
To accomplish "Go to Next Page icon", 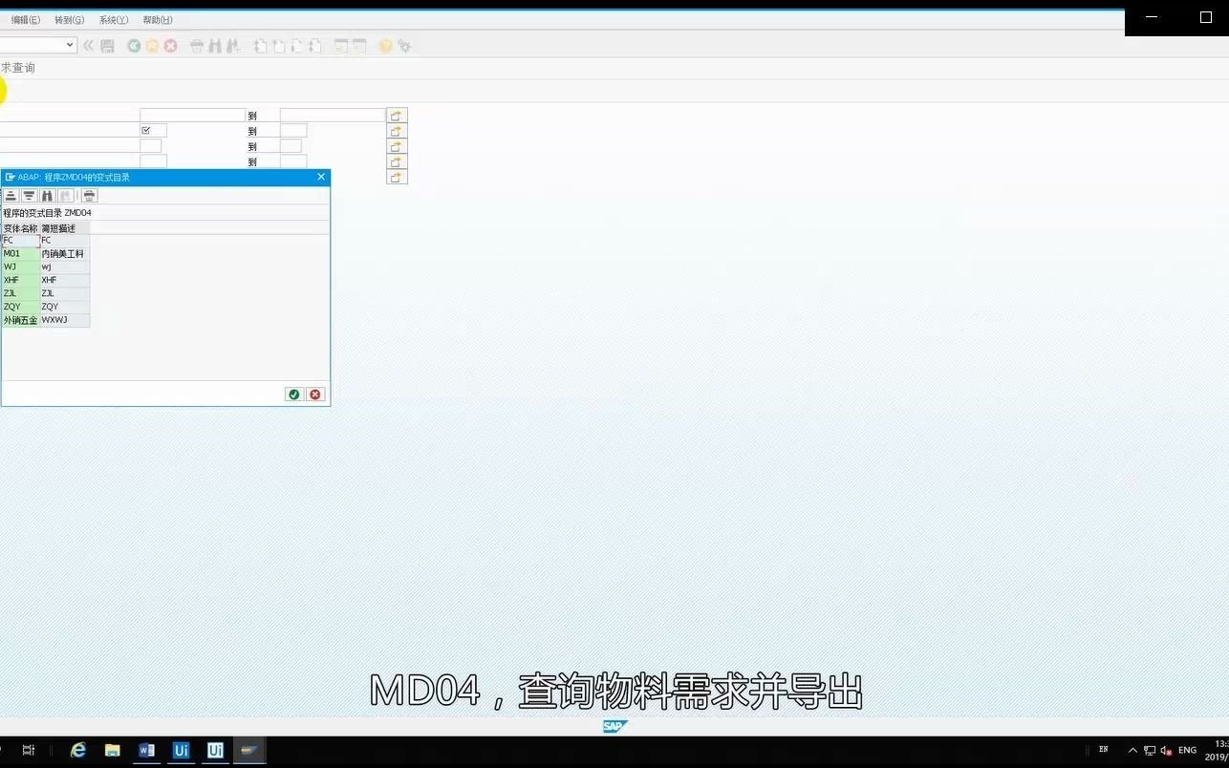I will (x=296, y=46).
